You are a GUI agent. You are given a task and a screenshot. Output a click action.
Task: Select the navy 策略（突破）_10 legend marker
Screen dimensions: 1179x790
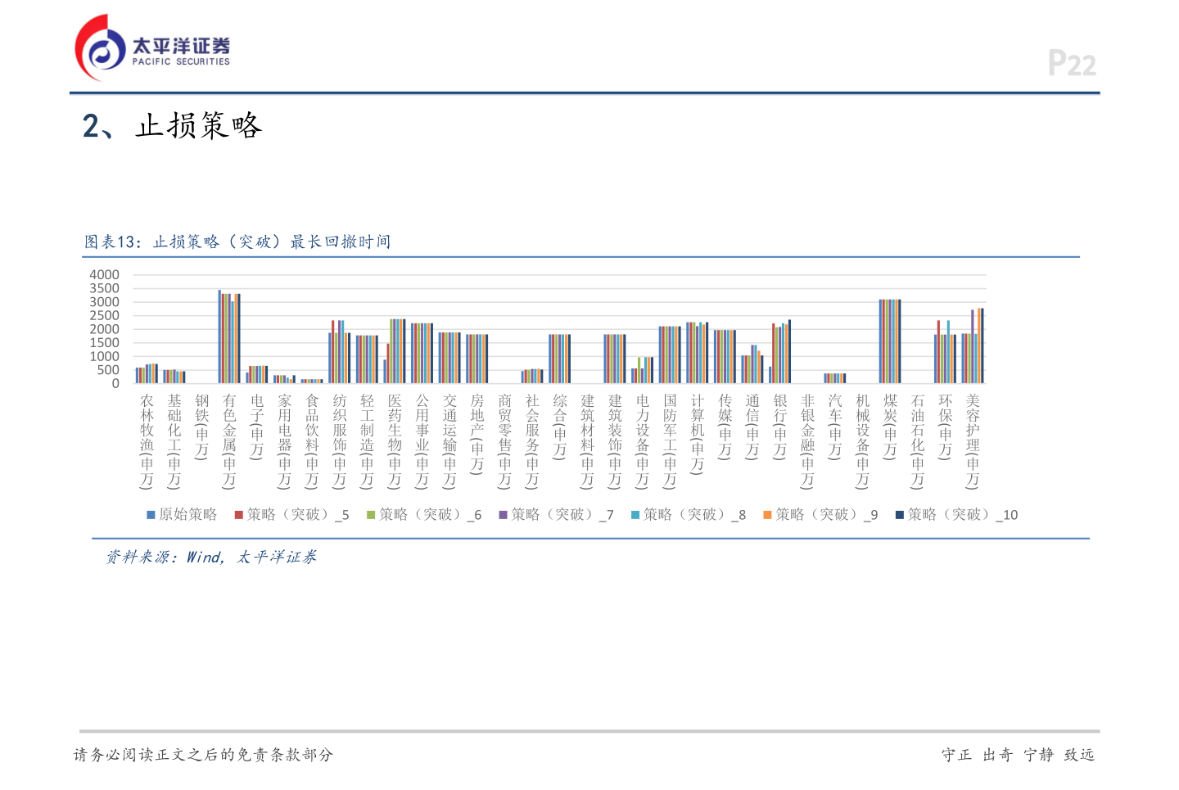pyautogui.click(x=900, y=515)
